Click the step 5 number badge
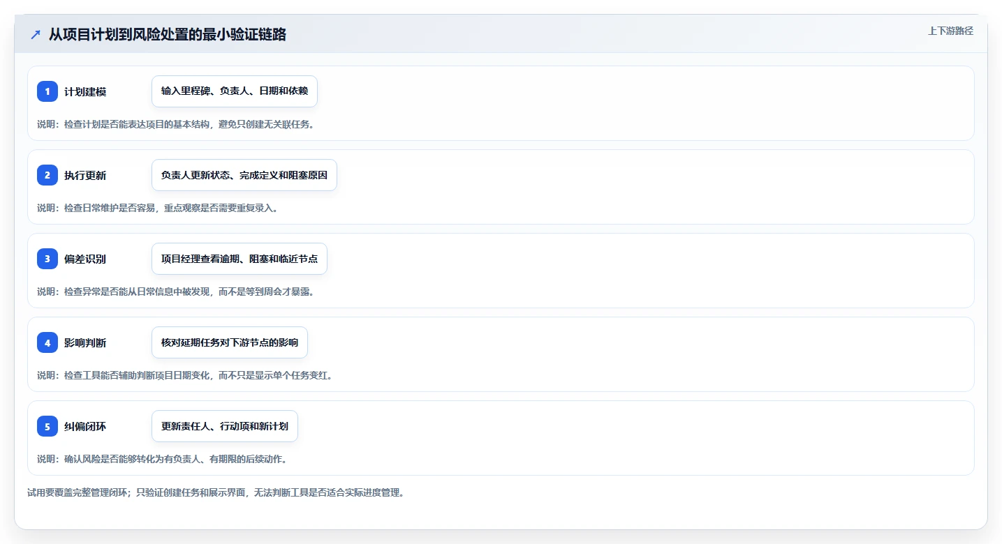The width and height of the screenshot is (1002, 544). coord(47,426)
